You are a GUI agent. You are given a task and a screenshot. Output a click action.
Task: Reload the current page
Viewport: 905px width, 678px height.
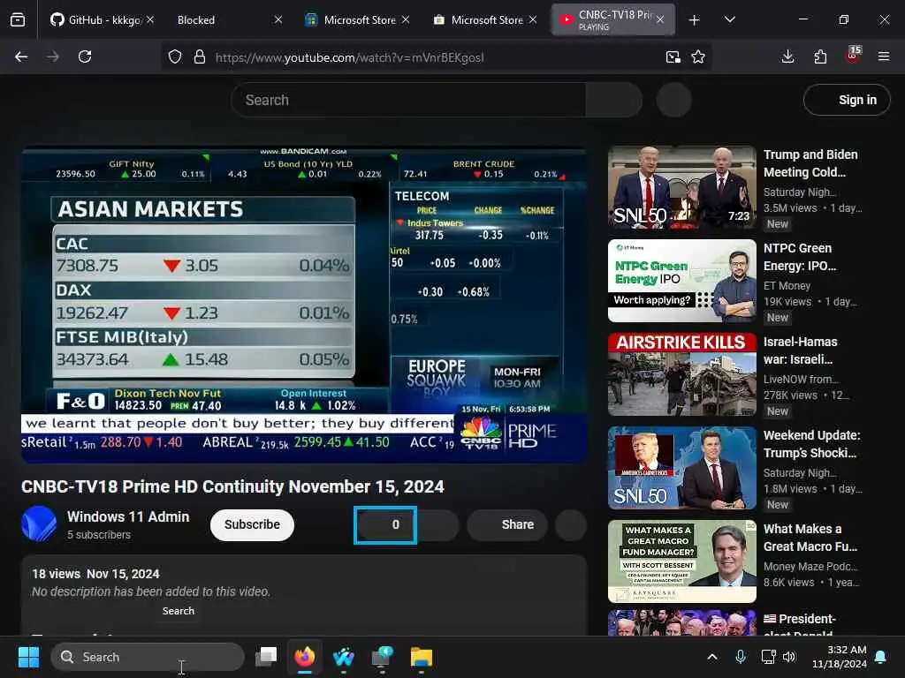point(85,56)
